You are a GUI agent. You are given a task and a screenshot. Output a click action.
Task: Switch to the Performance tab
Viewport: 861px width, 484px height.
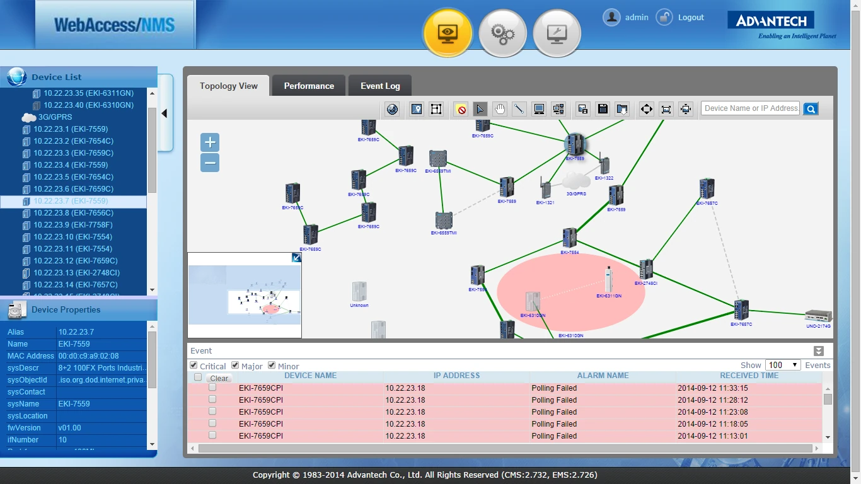click(309, 86)
